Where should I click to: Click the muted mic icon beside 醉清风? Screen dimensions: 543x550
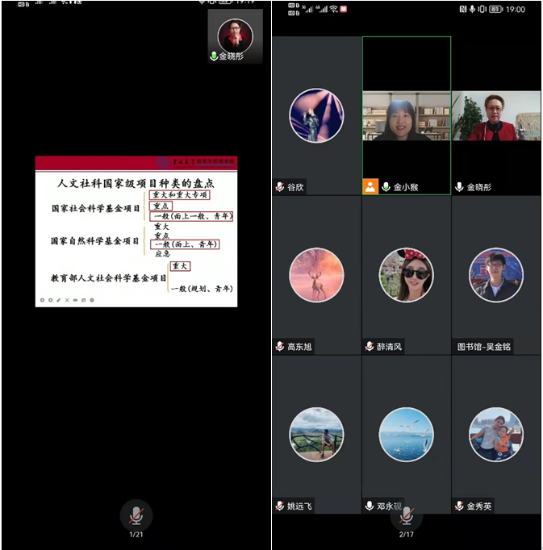(370, 347)
